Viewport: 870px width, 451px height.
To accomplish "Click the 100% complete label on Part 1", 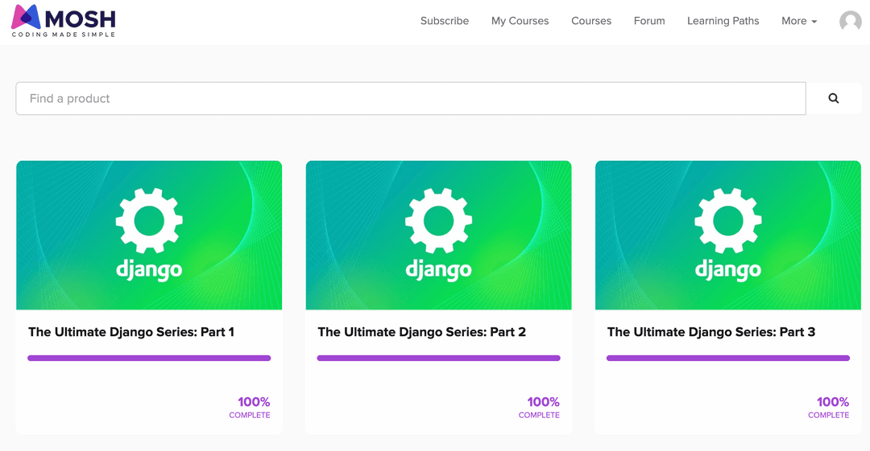I will tap(253, 407).
